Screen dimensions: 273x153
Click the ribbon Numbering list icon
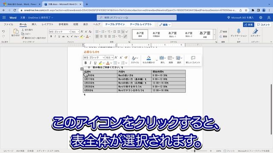click(x=103, y=31)
